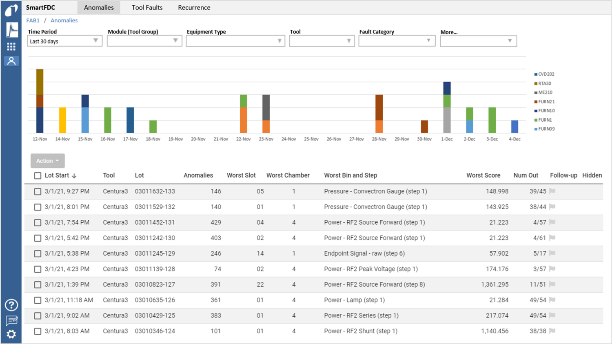Sort by the Anomalies column header

[x=198, y=175]
